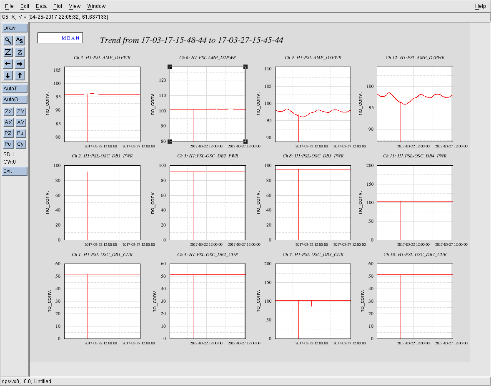491x386 pixels.
Task: Select the magnifier zoom tool
Action: click(x=8, y=40)
